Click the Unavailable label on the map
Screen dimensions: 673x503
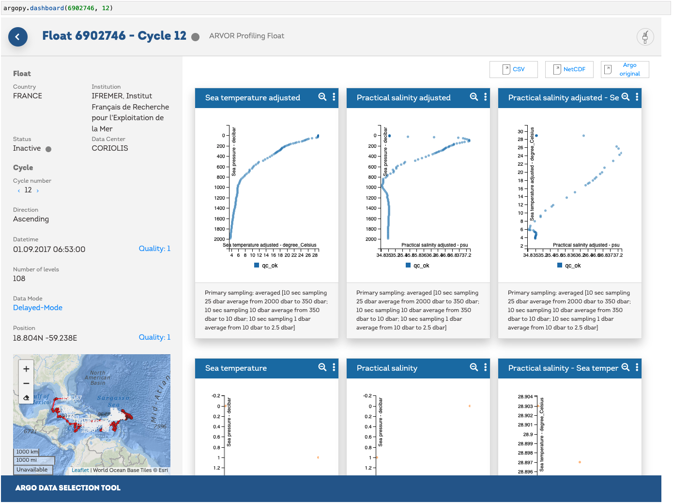click(32, 470)
